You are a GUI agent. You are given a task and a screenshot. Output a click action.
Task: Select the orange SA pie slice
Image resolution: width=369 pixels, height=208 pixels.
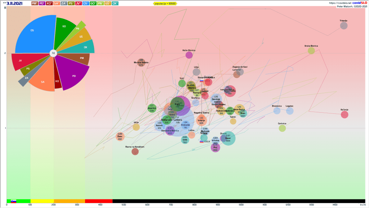(x=43, y=80)
